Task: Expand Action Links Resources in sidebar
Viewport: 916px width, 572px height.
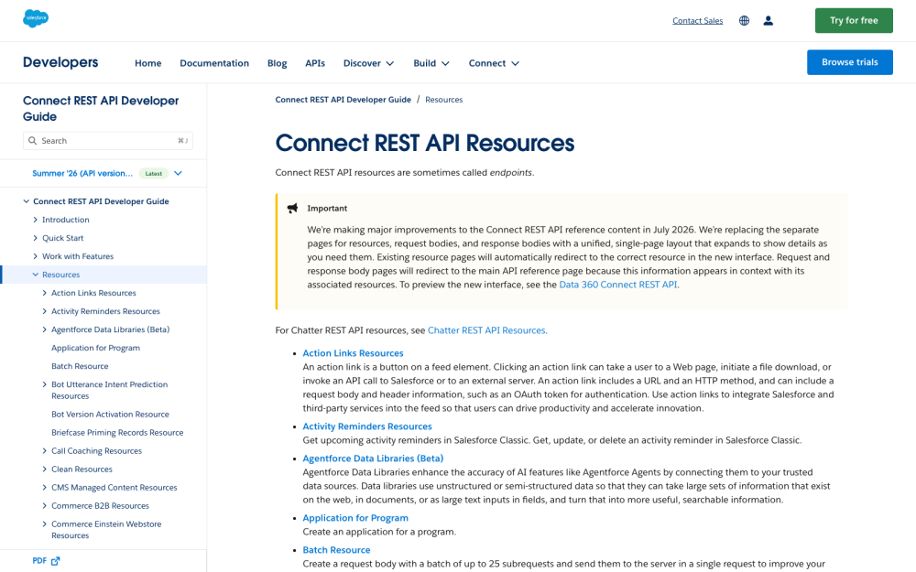Action: pyautogui.click(x=44, y=293)
